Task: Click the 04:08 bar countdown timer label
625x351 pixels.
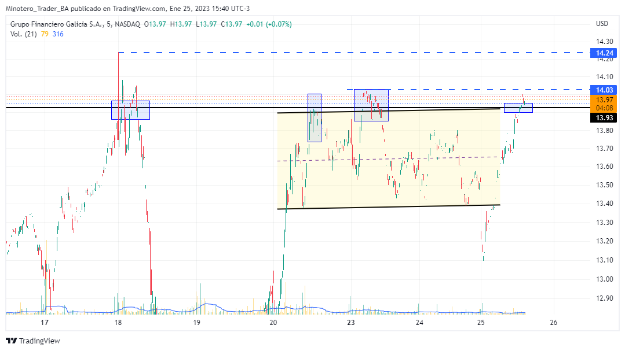Action: click(601, 108)
